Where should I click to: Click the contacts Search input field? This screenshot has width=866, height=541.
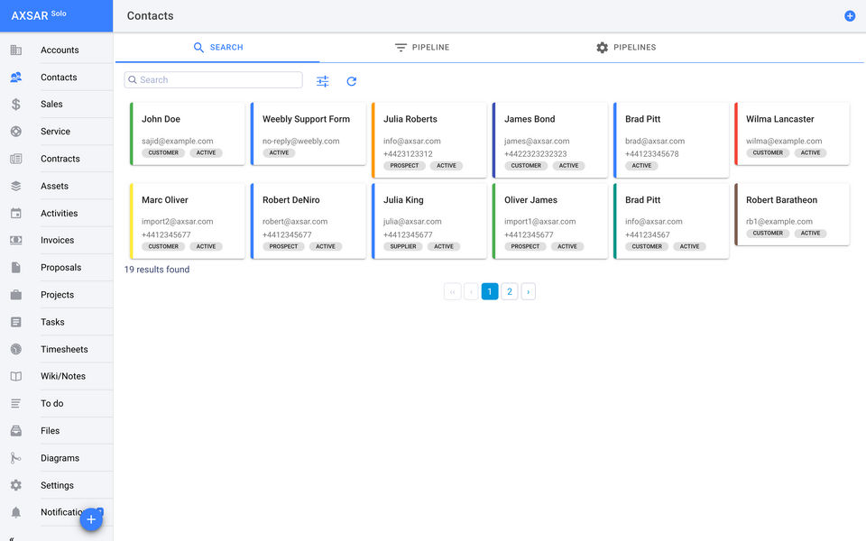[218, 80]
